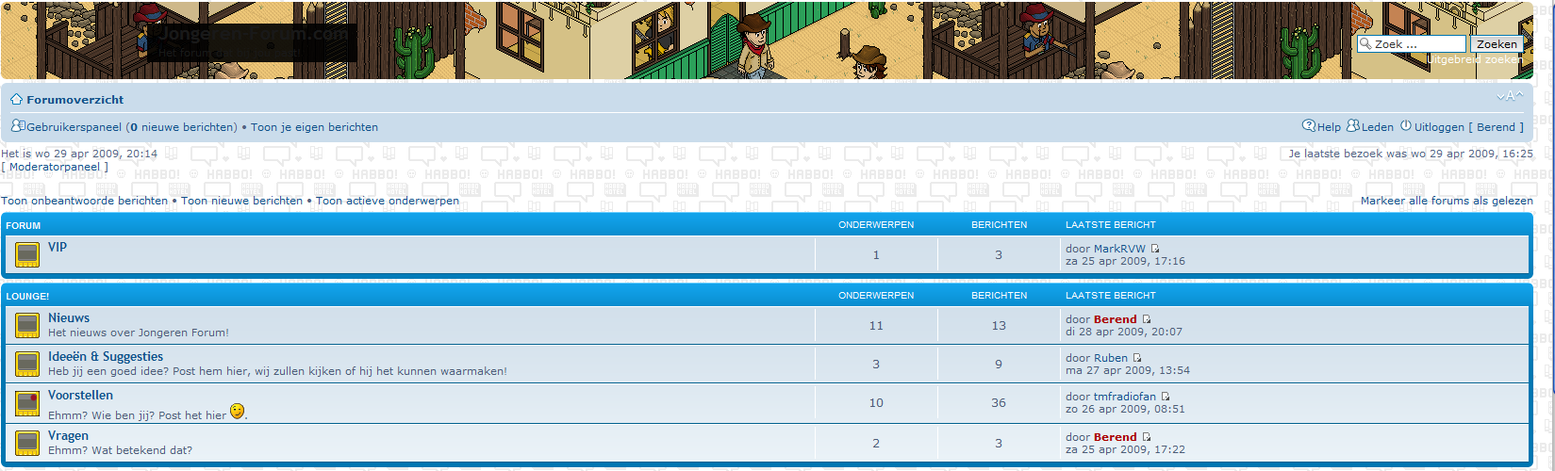
Task: Open the Nieuws forum
Action: pyautogui.click(x=69, y=318)
